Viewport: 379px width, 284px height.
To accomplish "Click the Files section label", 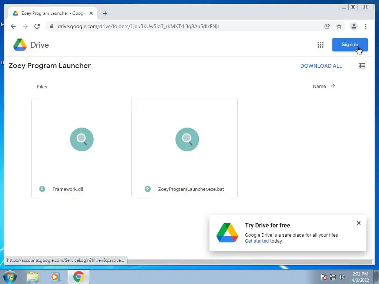I will coord(42,87).
